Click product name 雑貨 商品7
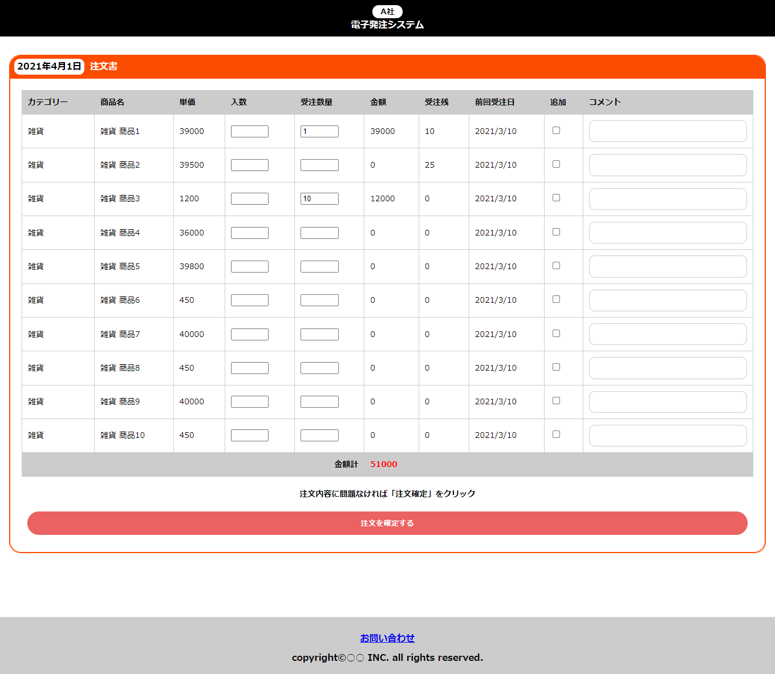 120,334
